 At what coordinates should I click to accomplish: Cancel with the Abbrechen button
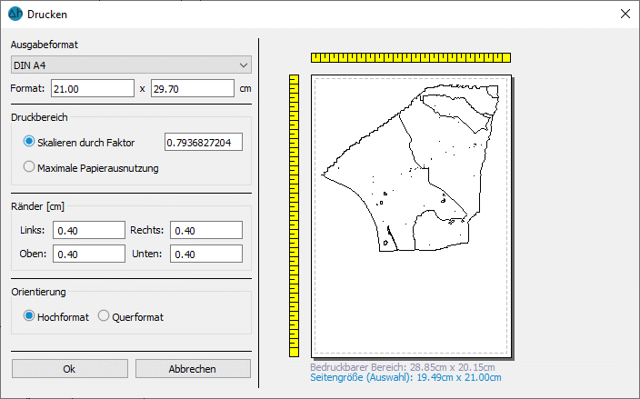(193, 369)
